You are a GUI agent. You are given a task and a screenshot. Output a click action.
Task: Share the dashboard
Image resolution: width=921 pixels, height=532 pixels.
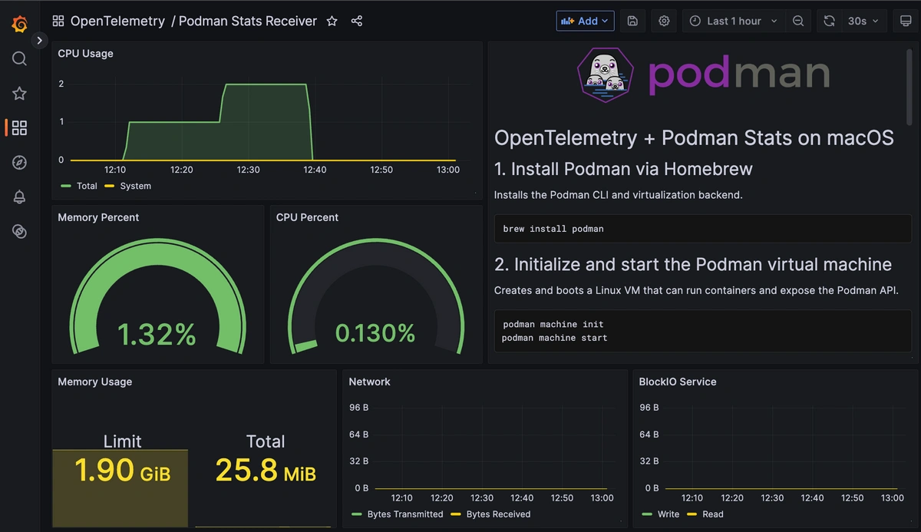(357, 21)
